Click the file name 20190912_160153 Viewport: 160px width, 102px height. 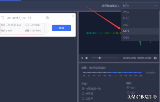pyautogui.click(x=19, y=18)
